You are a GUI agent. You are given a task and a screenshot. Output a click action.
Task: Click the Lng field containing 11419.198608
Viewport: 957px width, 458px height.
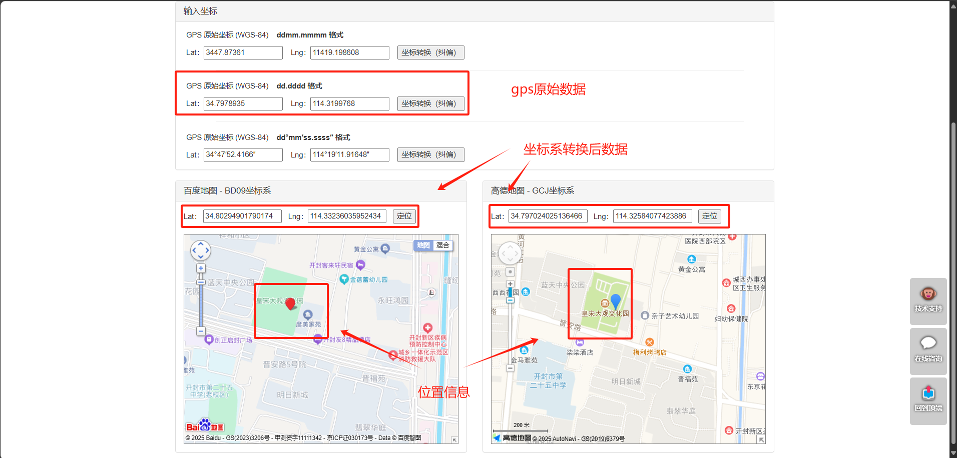(349, 52)
